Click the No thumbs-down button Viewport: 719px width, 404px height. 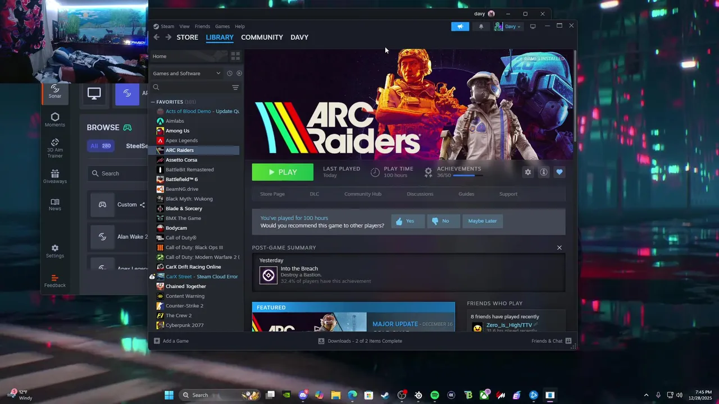tap(443, 221)
